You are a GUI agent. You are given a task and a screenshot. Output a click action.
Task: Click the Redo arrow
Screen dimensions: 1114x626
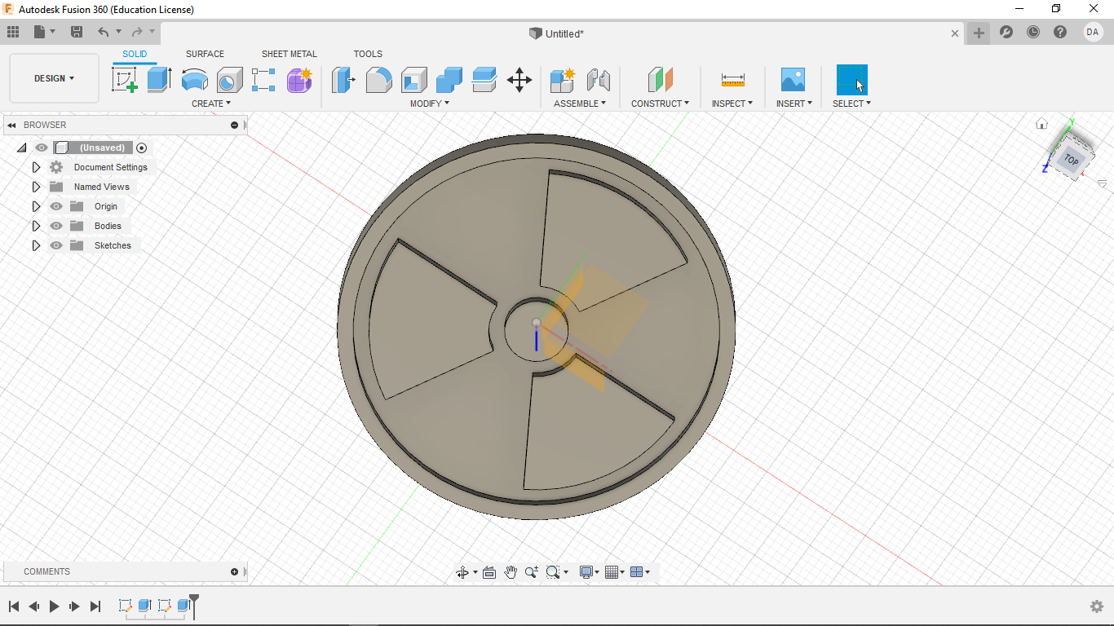coord(137,32)
